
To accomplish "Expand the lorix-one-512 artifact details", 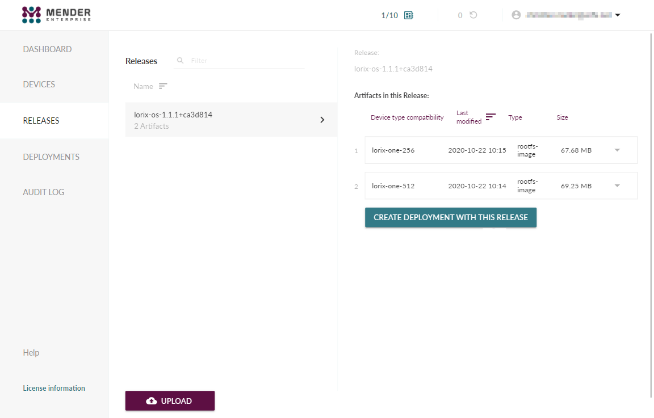I will tap(617, 186).
